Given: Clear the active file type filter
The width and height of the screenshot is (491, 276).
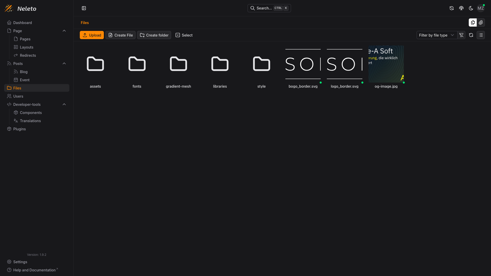Looking at the screenshot, I should tap(461, 35).
